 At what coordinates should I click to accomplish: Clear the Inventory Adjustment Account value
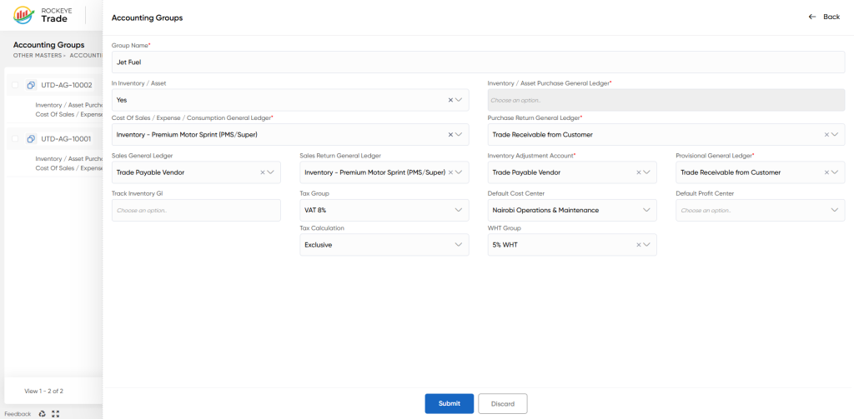coord(638,172)
